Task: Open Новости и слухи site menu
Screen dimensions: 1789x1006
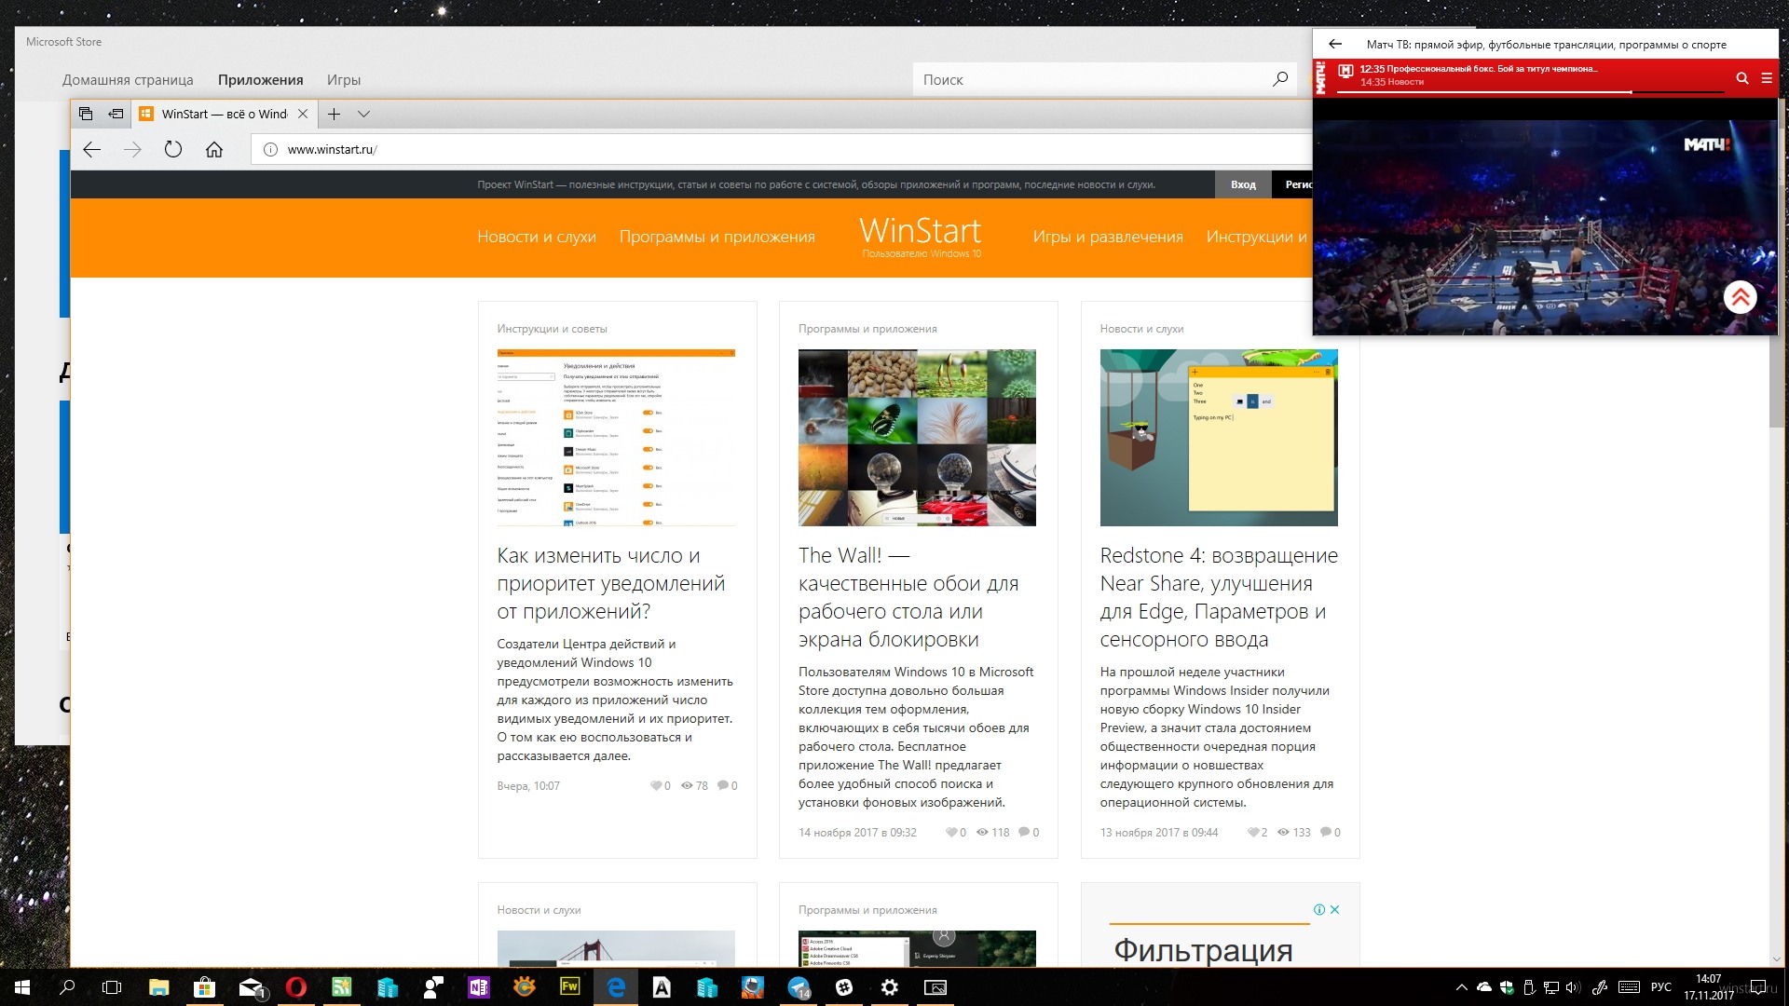Action: tap(537, 237)
